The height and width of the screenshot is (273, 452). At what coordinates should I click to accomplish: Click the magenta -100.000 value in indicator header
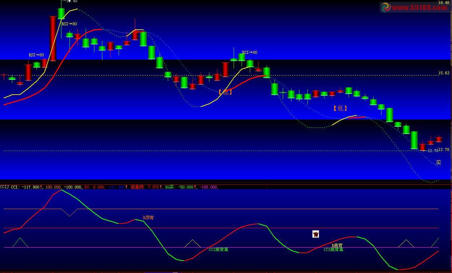point(209,187)
